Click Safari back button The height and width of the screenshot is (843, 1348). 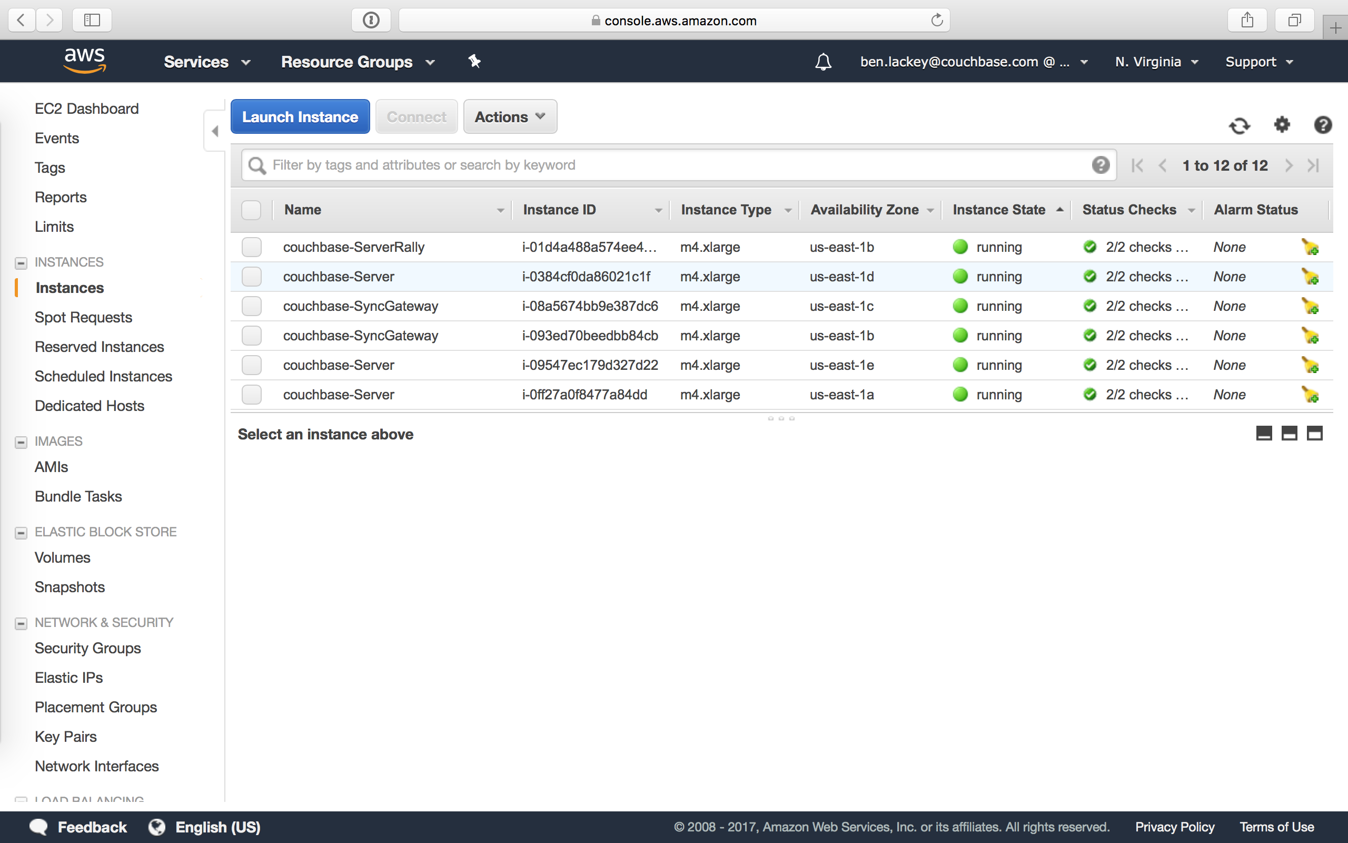coord(21,20)
